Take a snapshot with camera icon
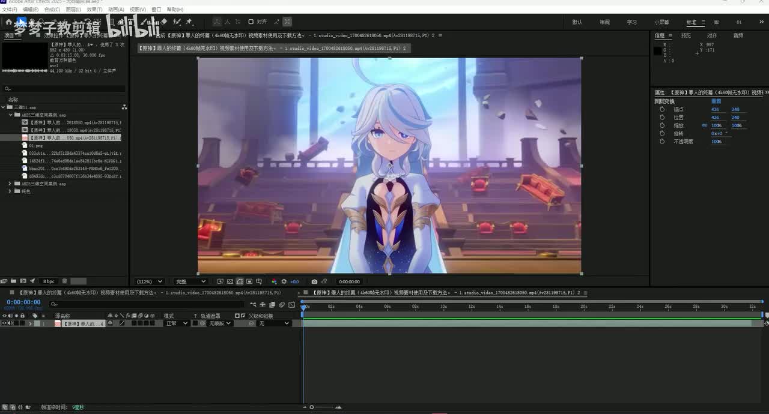 tap(314, 281)
